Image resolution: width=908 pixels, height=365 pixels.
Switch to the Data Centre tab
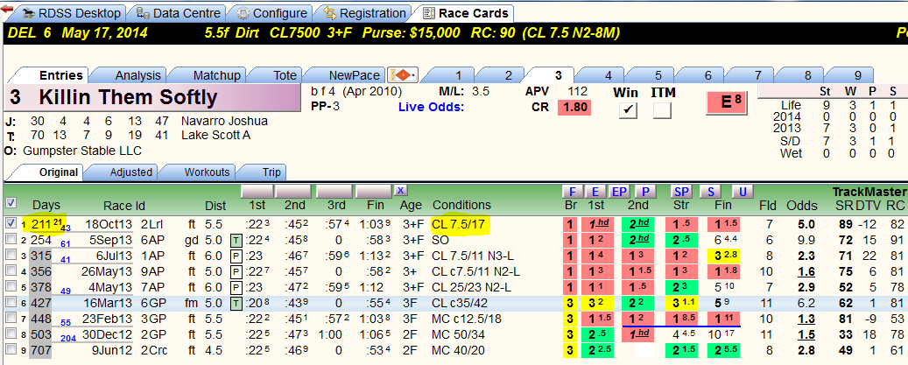180,13
